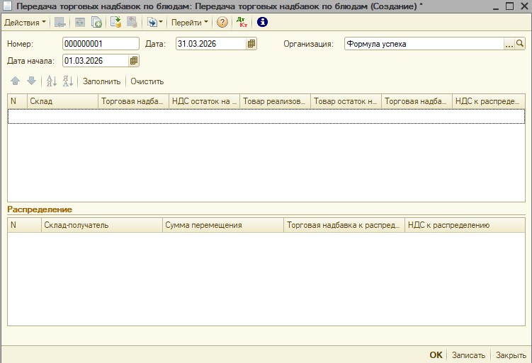Sort table rows ascending A-Z
Screen dimensions: 532x363
pos(50,81)
